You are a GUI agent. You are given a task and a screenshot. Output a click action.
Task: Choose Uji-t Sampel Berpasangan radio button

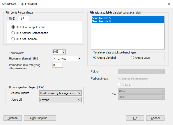tap(13, 33)
